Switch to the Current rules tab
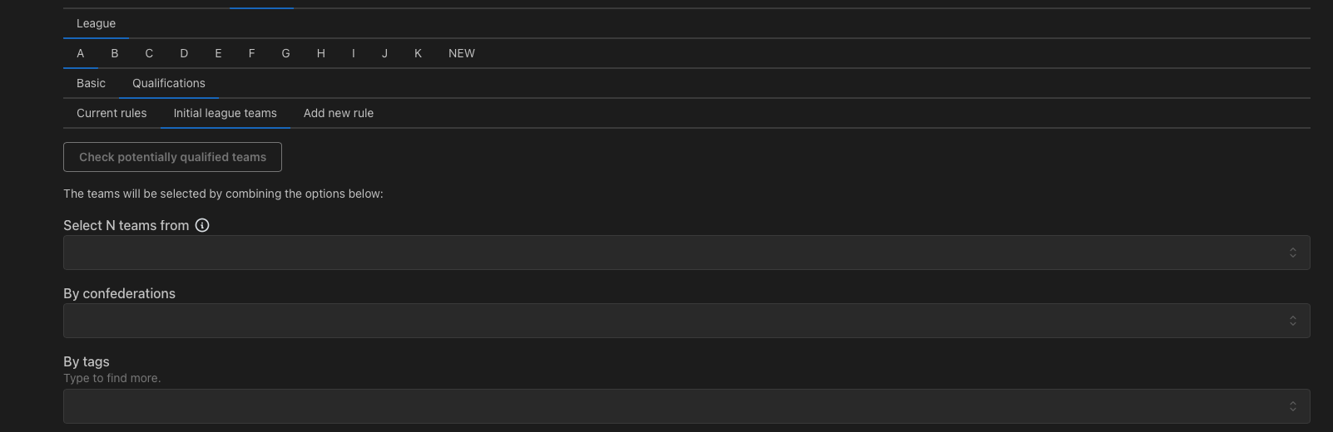The width and height of the screenshot is (1333, 432). 111,113
